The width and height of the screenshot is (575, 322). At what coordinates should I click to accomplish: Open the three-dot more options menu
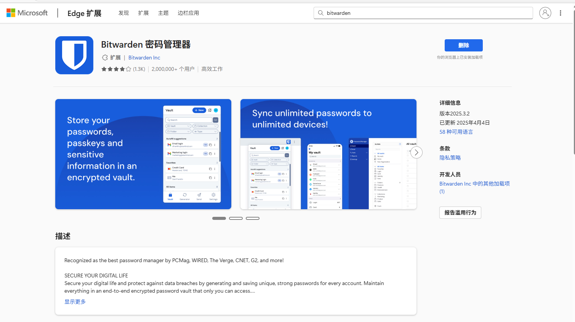click(x=561, y=13)
